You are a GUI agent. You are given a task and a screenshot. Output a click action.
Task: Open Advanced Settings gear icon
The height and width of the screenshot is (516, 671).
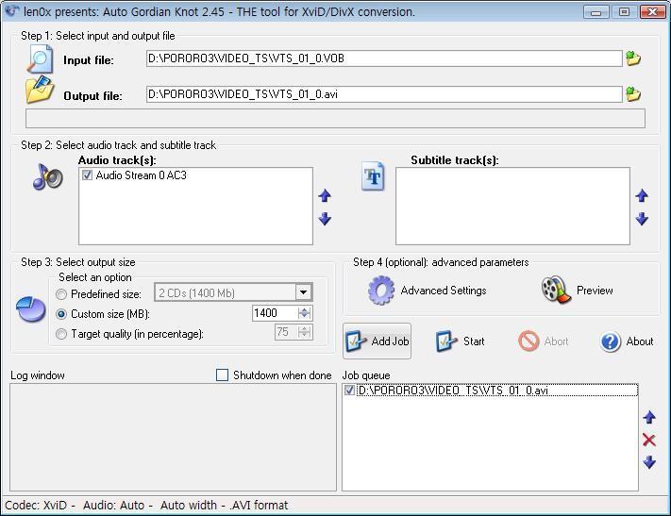pyautogui.click(x=381, y=291)
